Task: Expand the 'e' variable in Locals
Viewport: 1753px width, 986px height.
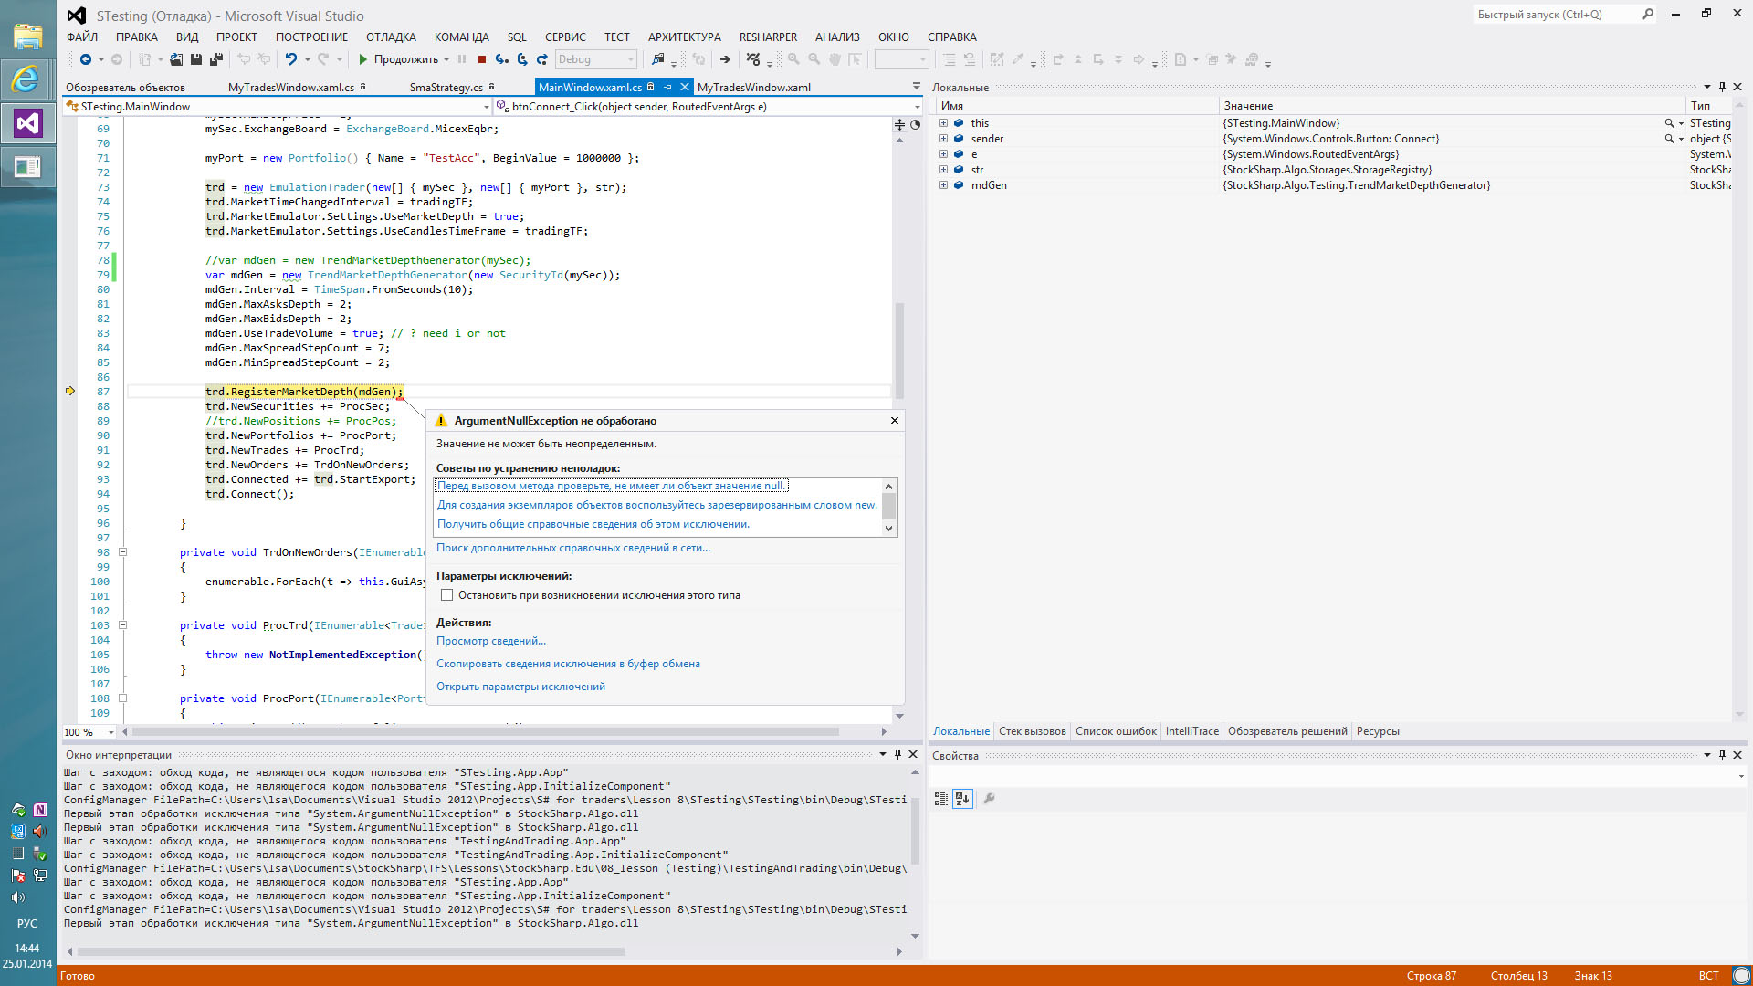Action: tap(943, 154)
